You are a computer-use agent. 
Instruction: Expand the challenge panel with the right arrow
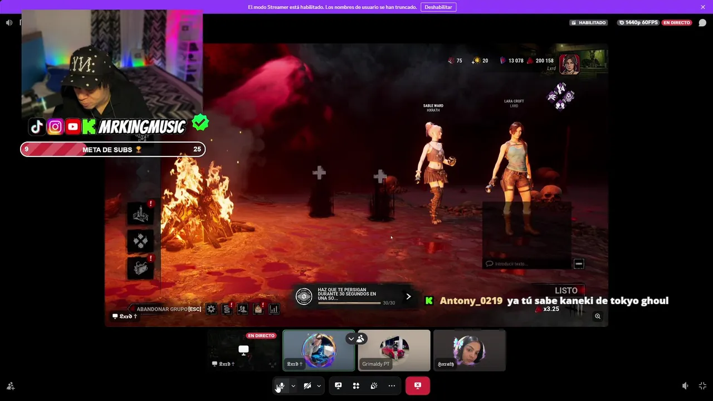click(408, 296)
